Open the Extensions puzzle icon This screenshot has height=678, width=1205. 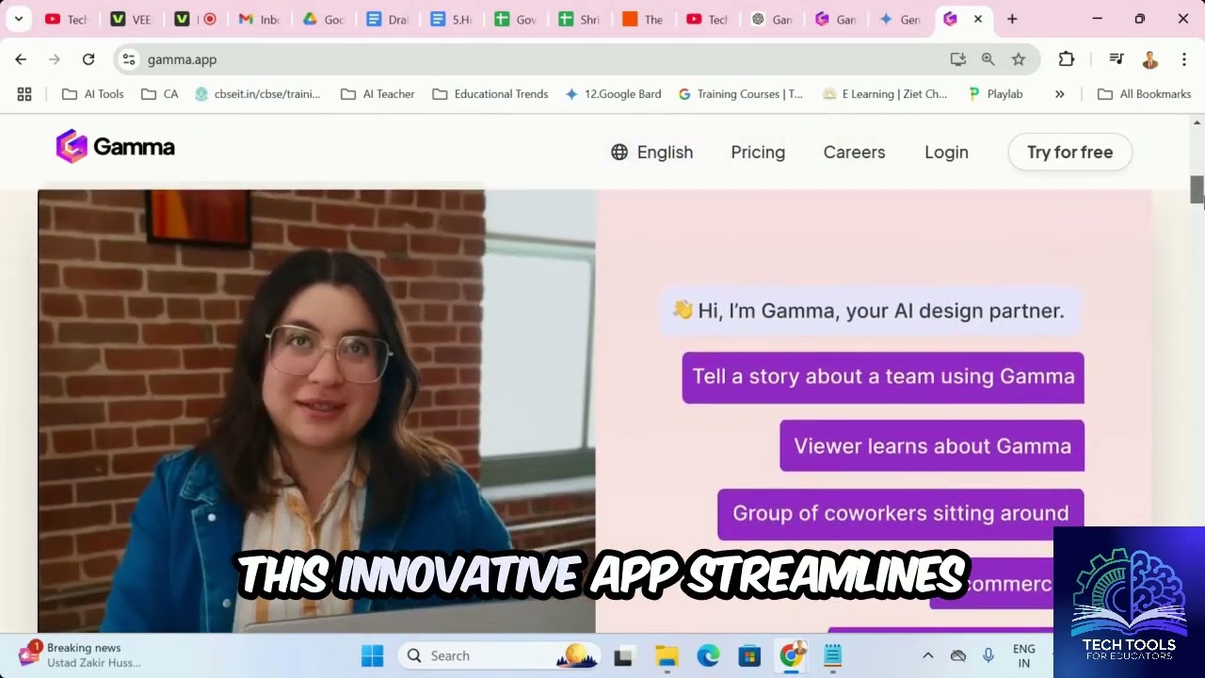[1067, 59]
